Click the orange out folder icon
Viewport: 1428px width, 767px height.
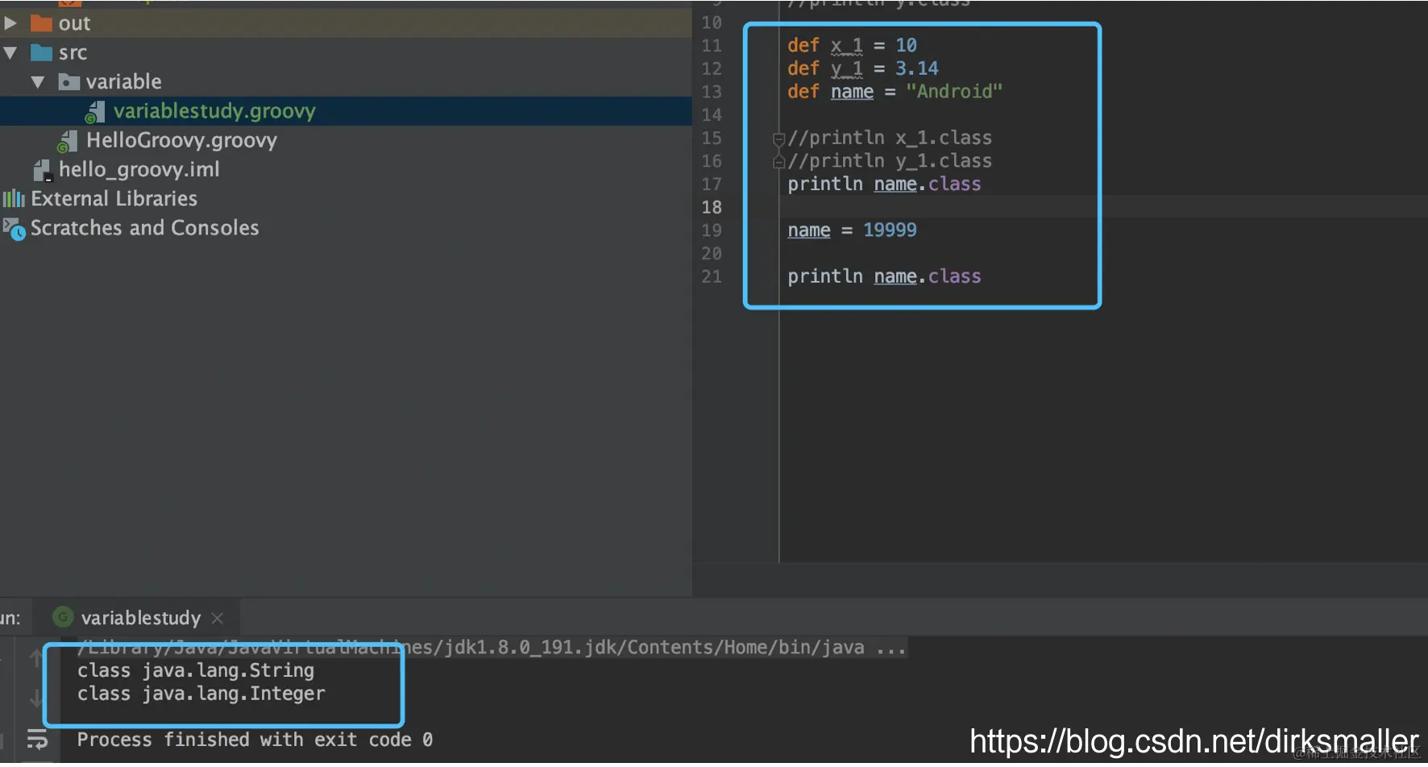(x=41, y=23)
